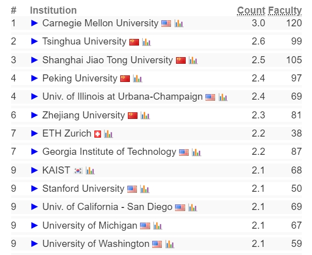The image size is (312, 255).
Task: Open bar chart icon for Carnegie Mellon University
Action: point(179,23)
